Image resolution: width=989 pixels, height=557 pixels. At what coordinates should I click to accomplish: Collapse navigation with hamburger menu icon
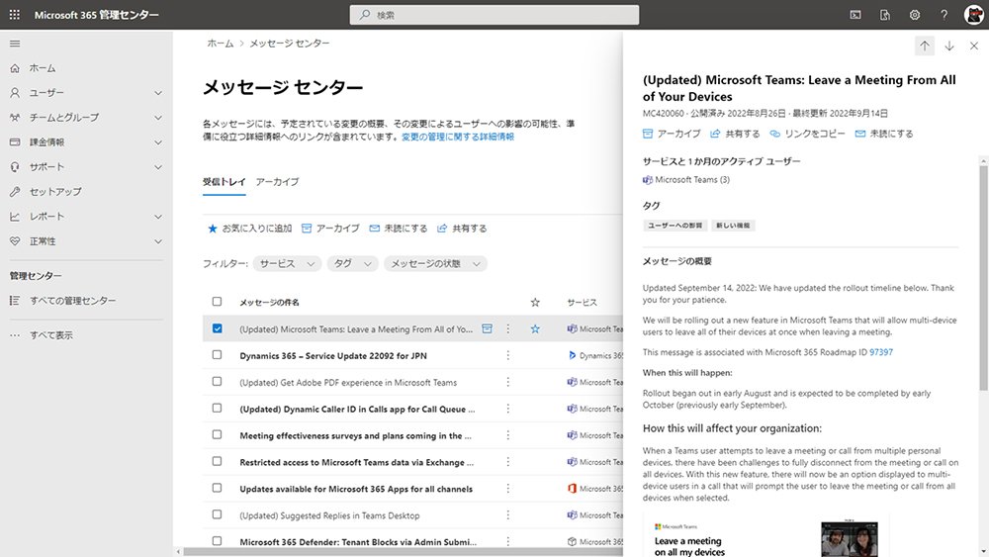pos(15,44)
